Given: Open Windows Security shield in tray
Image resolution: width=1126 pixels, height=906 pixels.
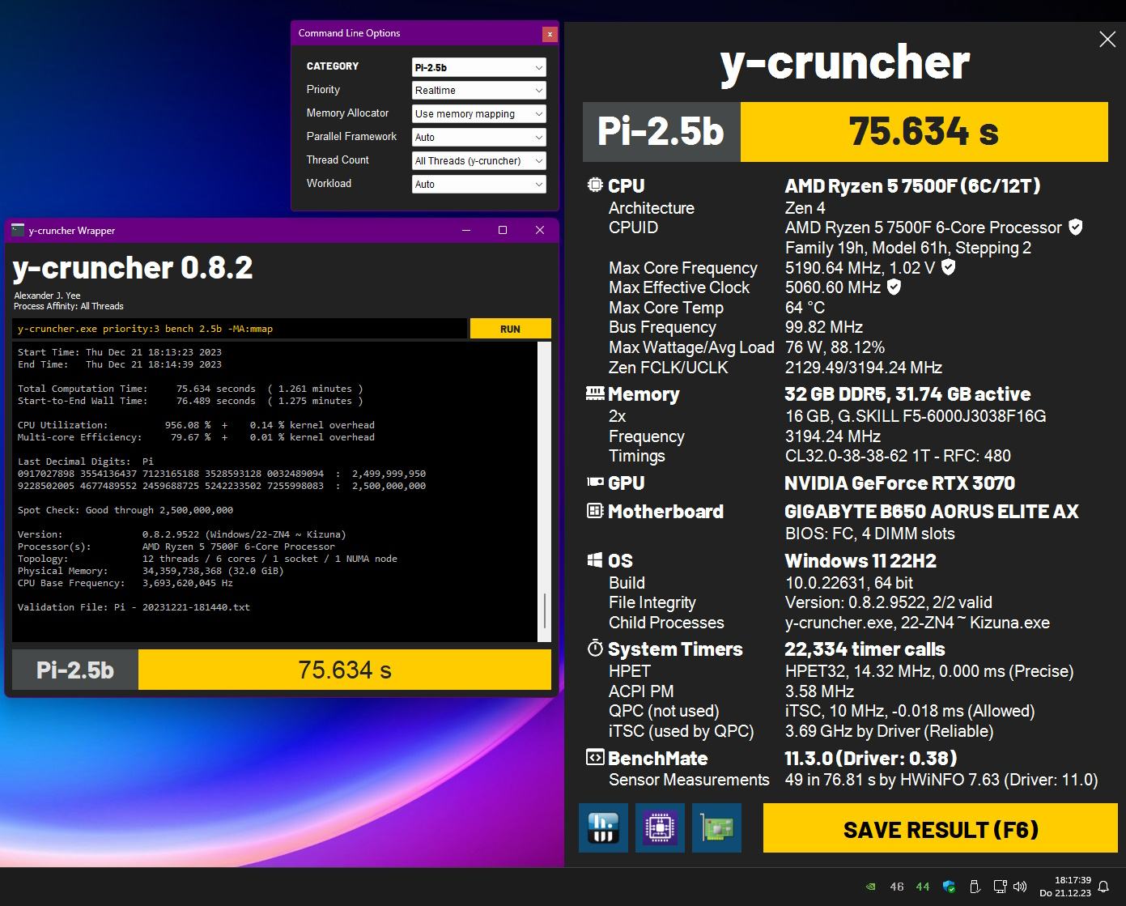Looking at the screenshot, I should [x=949, y=887].
